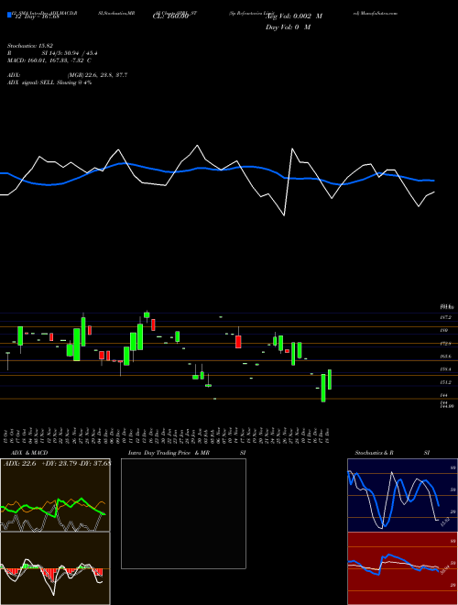This screenshot has height=605, width=458.
Task: Open the empty Intra Day Trading Price panel
Action: point(183,513)
